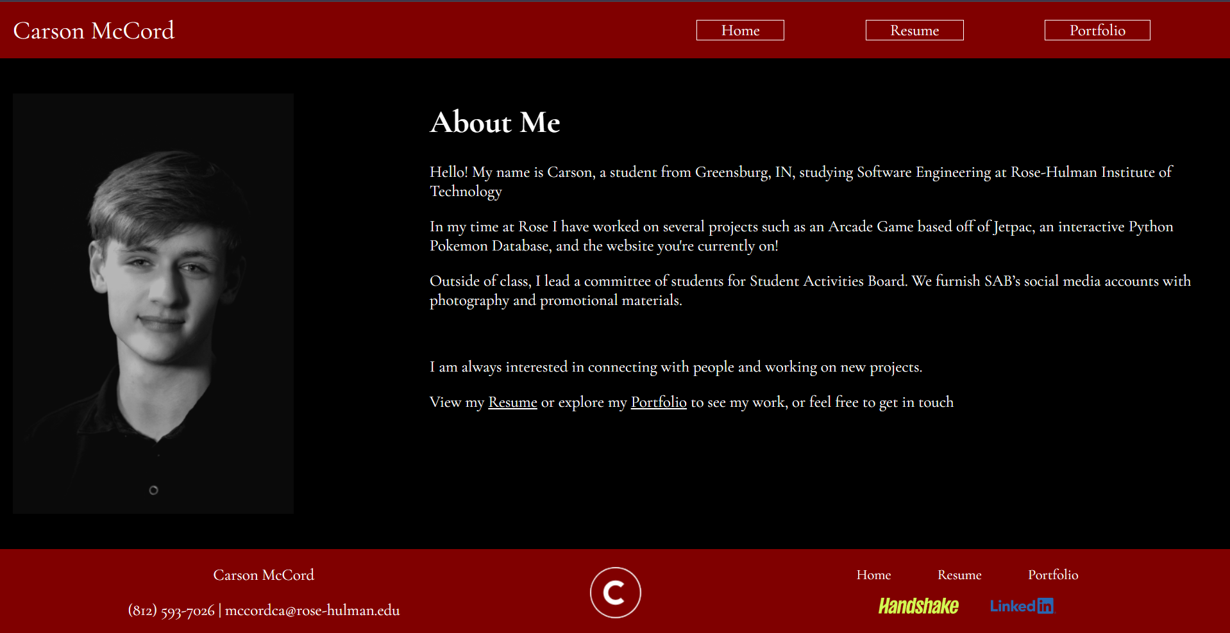The height and width of the screenshot is (633, 1230).
Task: Click the phone number (812) 593-7026
Action: click(171, 610)
